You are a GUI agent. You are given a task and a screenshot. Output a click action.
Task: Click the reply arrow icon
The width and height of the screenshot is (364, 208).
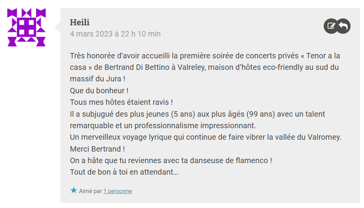[x=344, y=26]
